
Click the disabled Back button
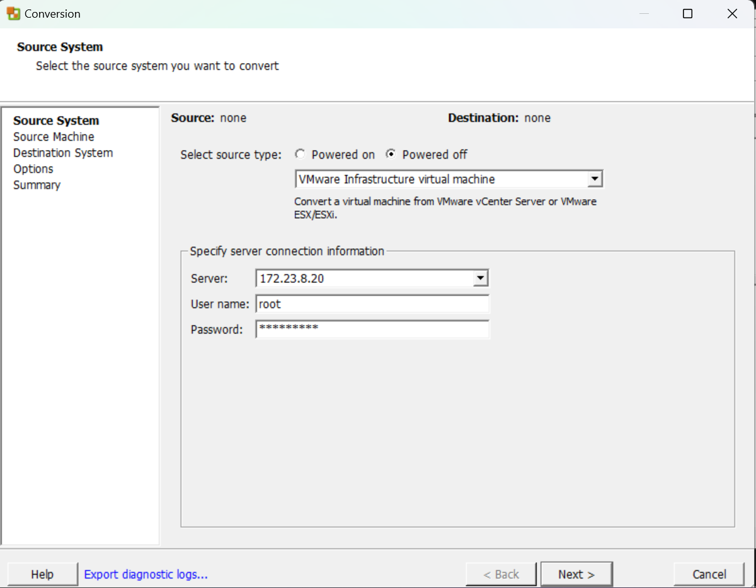(x=501, y=574)
